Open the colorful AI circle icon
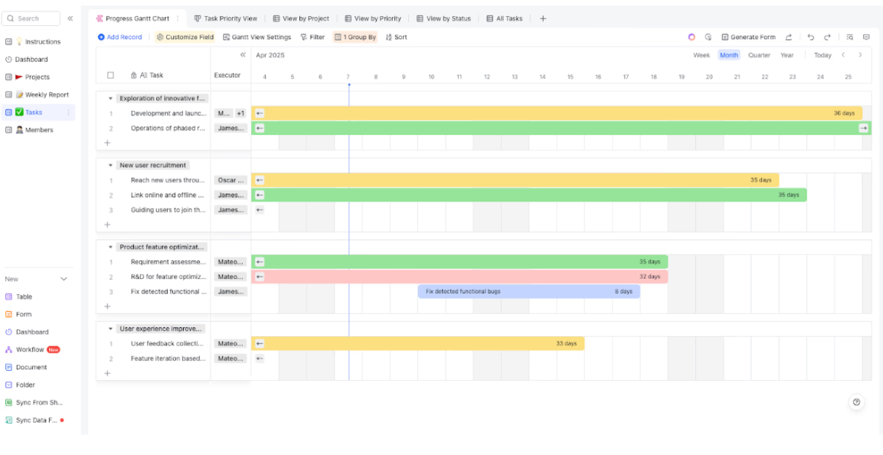 (x=692, y=38)
